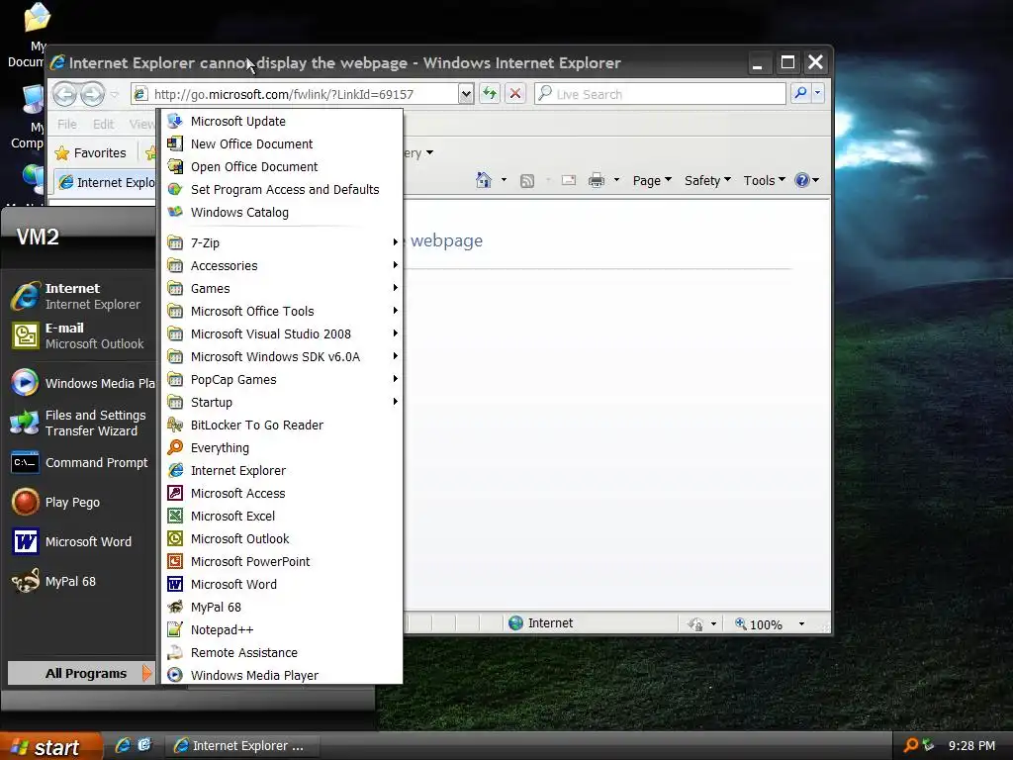Viewport: 1013px width, 760px height.
Task: Go back in Internet Explorer
Action: 64,94
